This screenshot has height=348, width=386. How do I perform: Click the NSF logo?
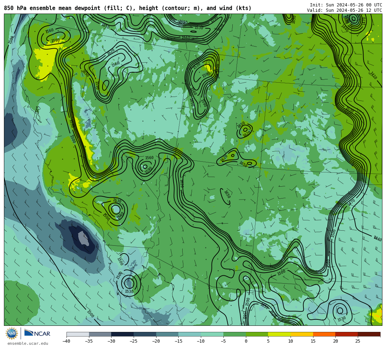(12, 333)
